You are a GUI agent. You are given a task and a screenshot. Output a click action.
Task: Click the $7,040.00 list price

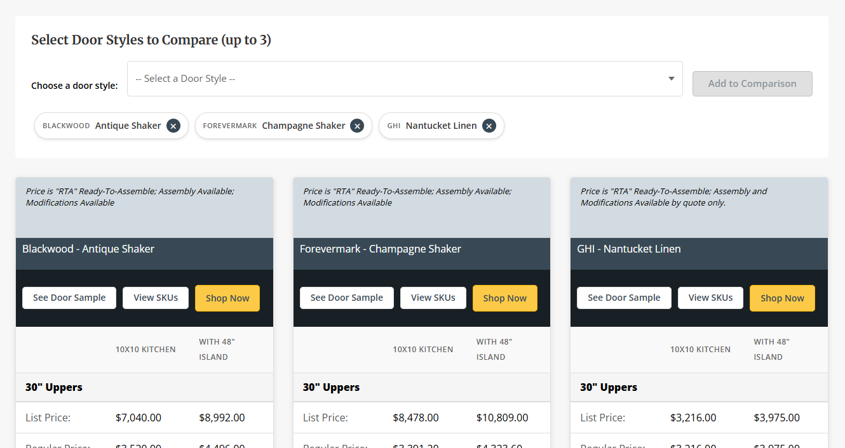coord(139,418)
